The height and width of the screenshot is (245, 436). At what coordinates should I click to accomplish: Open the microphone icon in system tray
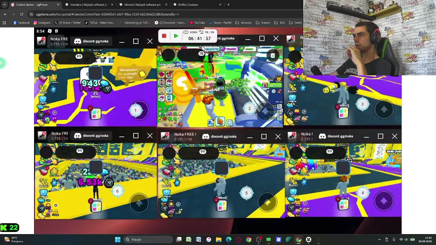[x=394, y=240]
